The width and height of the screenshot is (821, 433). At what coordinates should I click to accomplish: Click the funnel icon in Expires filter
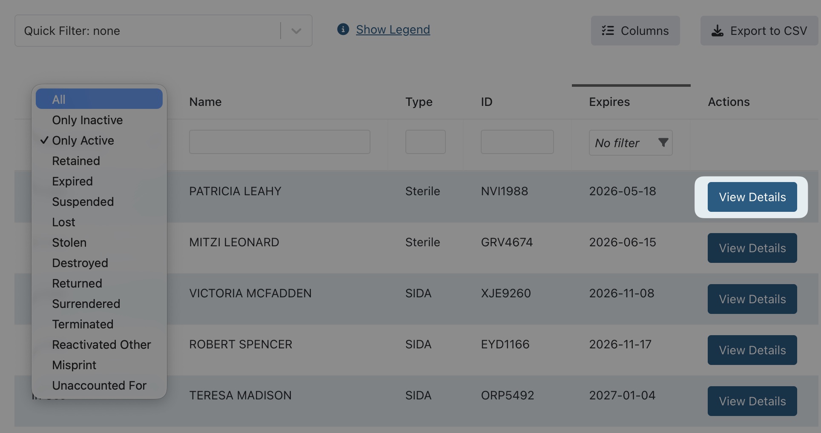663,142
